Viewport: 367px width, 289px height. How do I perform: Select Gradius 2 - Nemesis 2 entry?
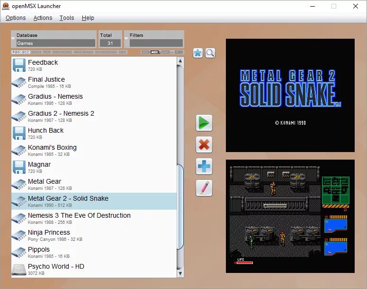(x=94, y=116)
